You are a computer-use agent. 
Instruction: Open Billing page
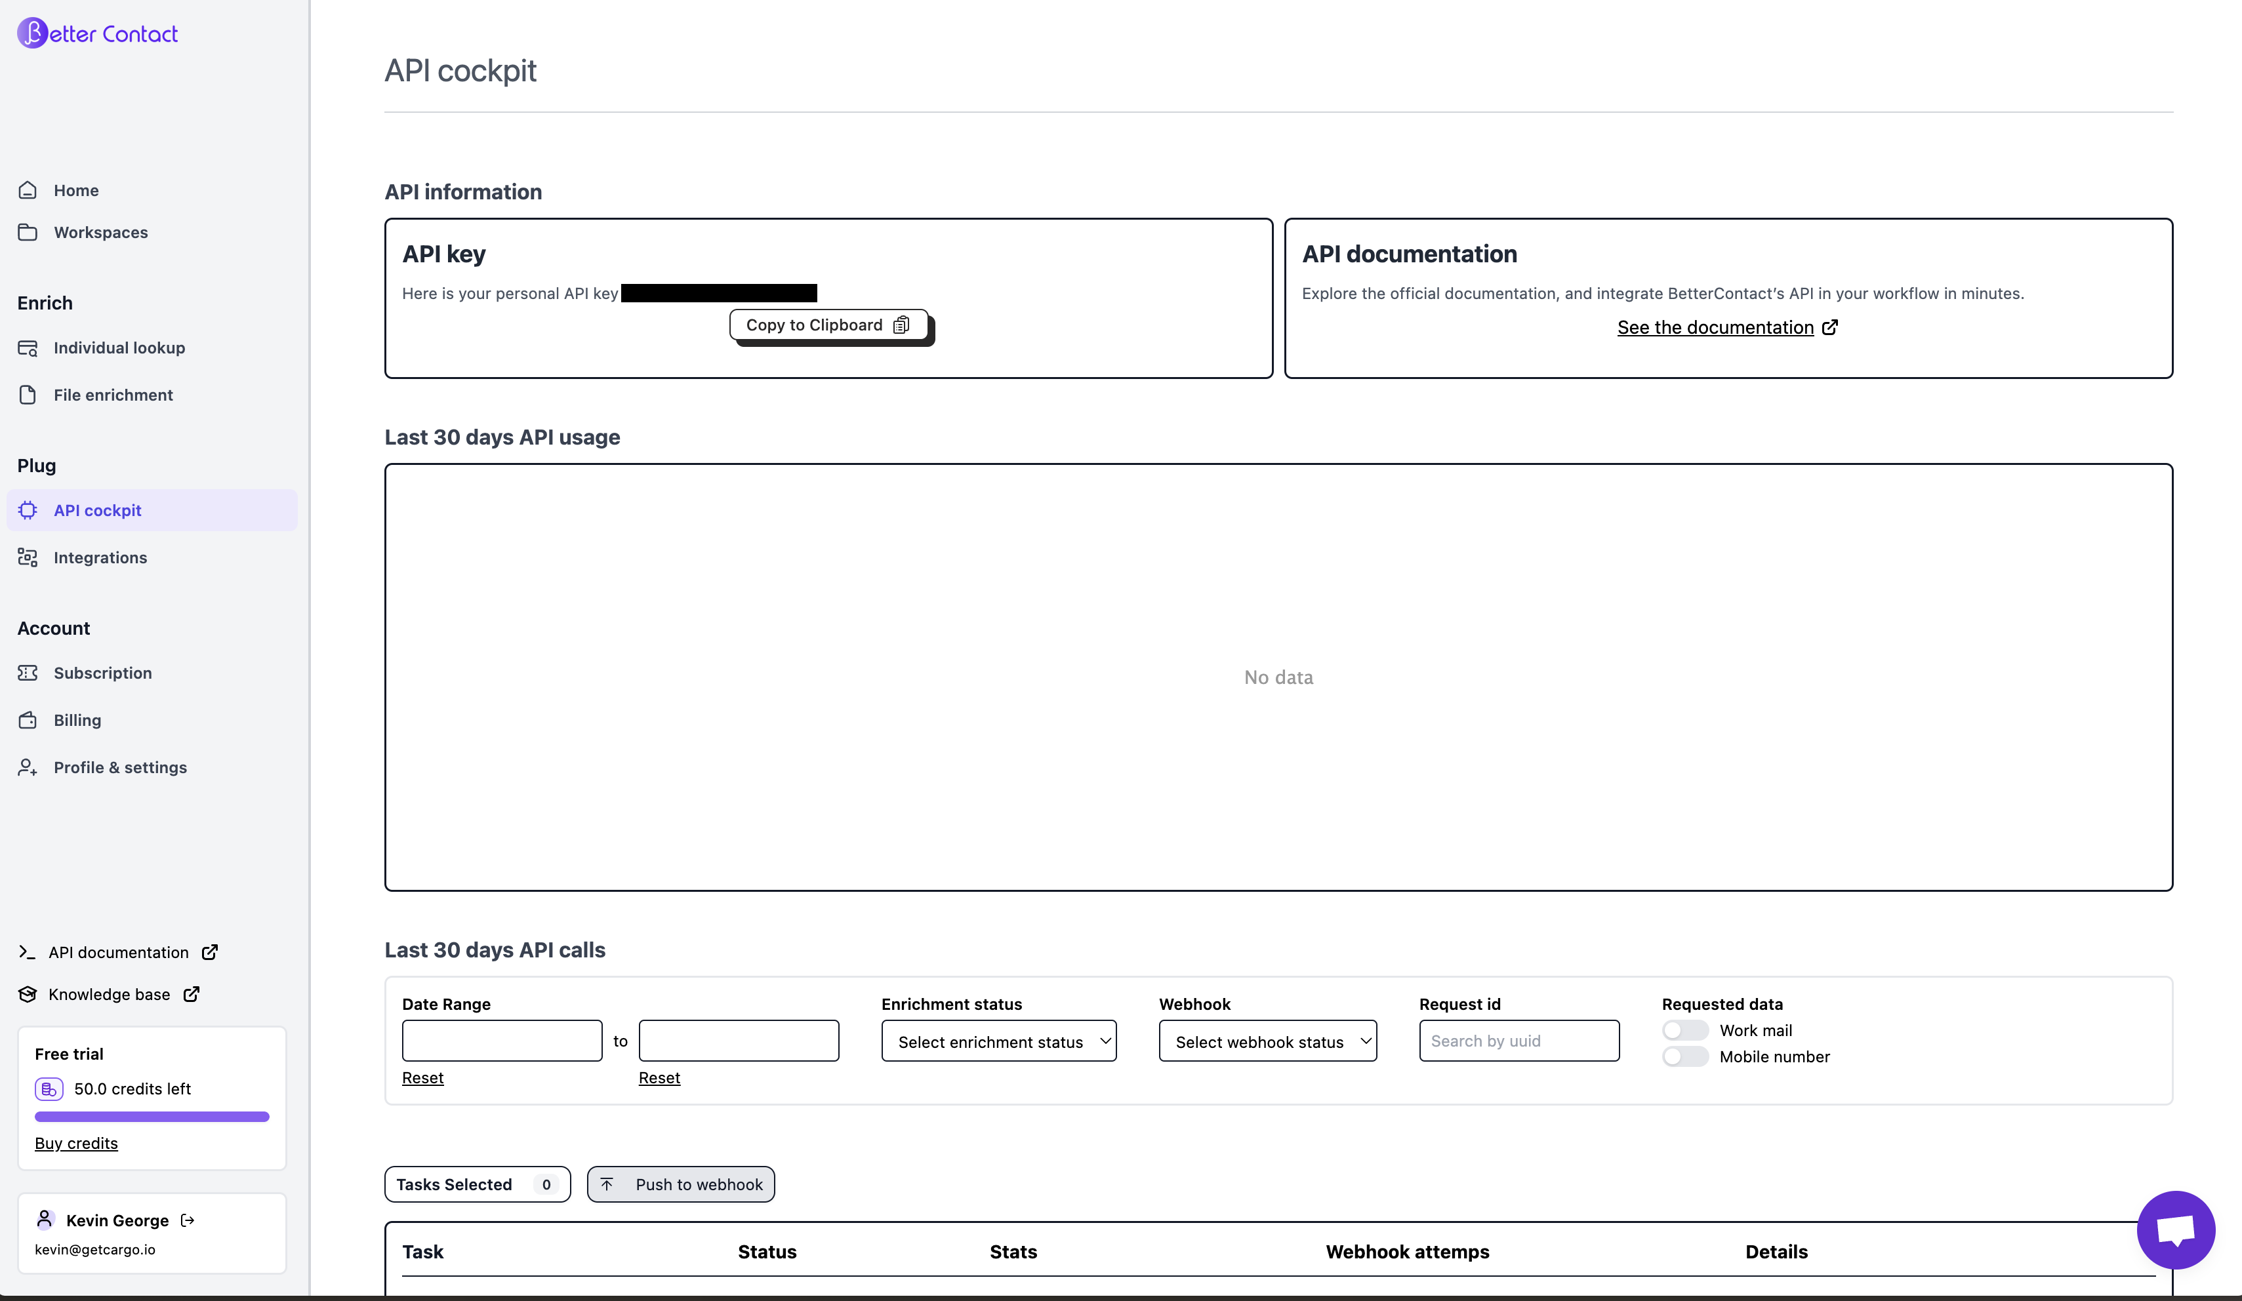[x=152, y=720]
